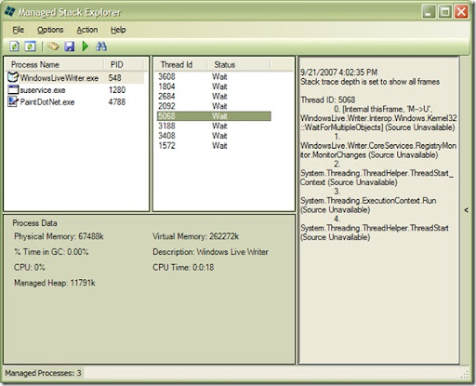
Task: Select the suservice.exe process row
Action: tap(75, 90)
